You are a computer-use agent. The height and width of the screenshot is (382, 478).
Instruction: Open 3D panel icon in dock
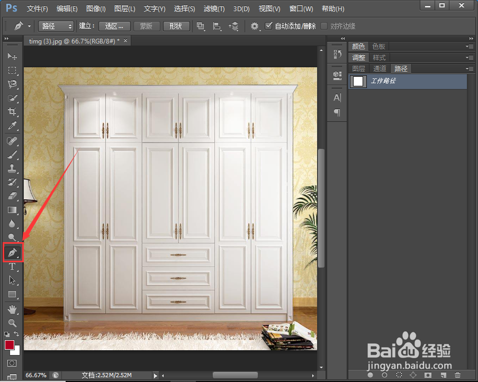pyautogui.click(x=337, y=75)
